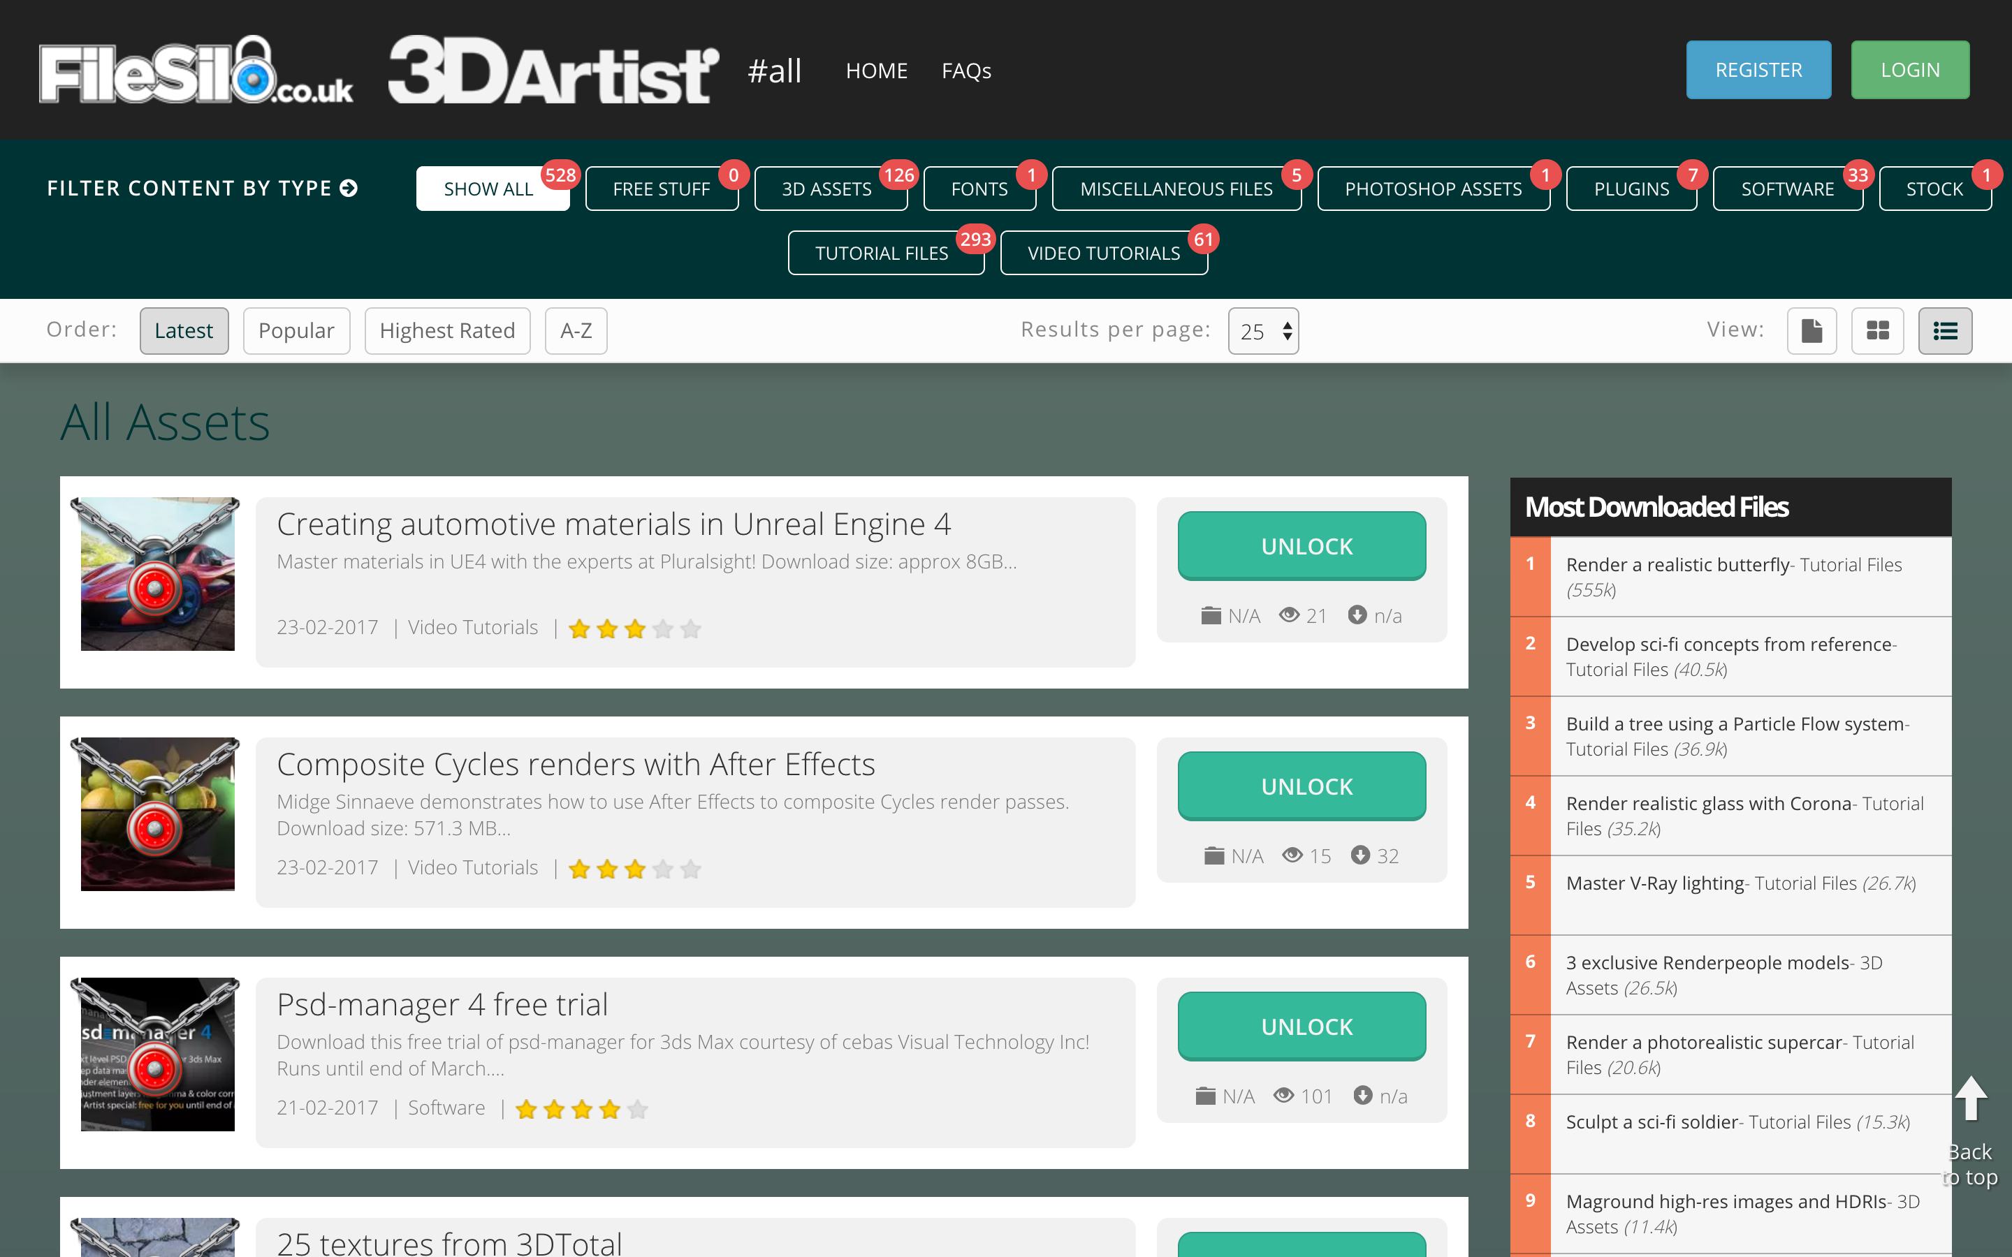Rate Psd-manager 4 free trial five stars
The image size is (2012, 1257).
click(x=638, y=1110)
